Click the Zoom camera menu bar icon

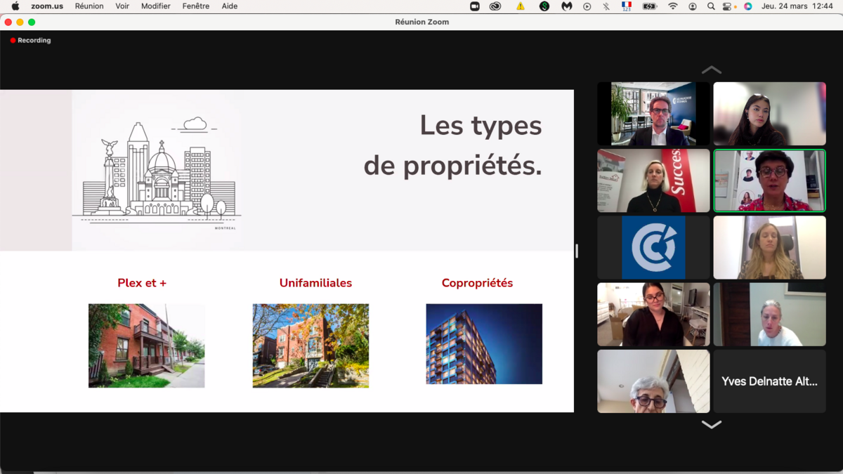point(475,6)
